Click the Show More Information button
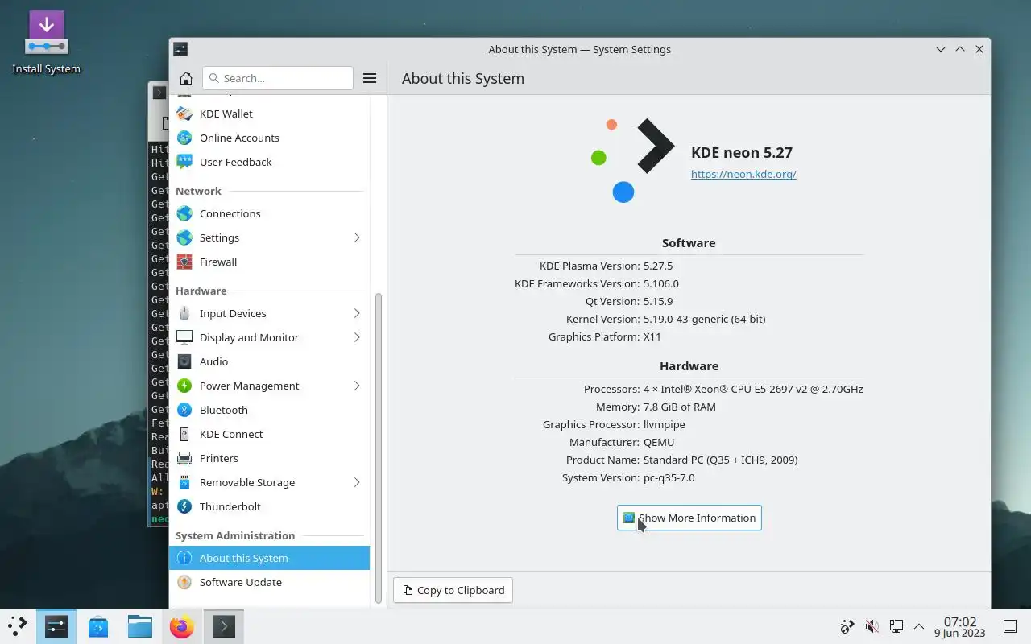The image size is (1031, 644). (689, 518)
